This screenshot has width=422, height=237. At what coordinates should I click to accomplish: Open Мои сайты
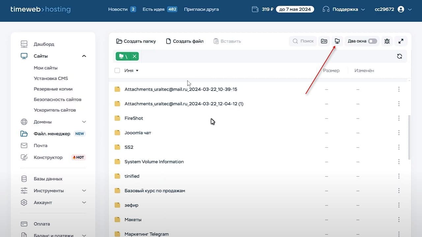pos(45,68)
